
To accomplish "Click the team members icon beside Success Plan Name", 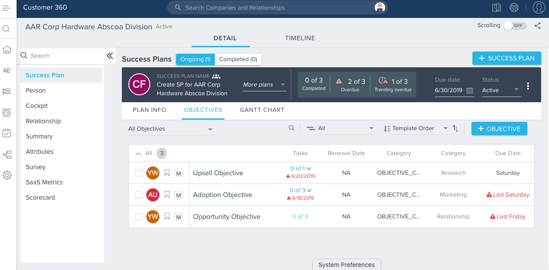I will coord(216,76).
